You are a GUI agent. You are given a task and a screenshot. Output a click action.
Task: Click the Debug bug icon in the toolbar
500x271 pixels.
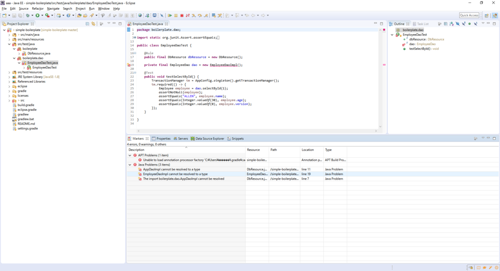click(x=27, y=15)
